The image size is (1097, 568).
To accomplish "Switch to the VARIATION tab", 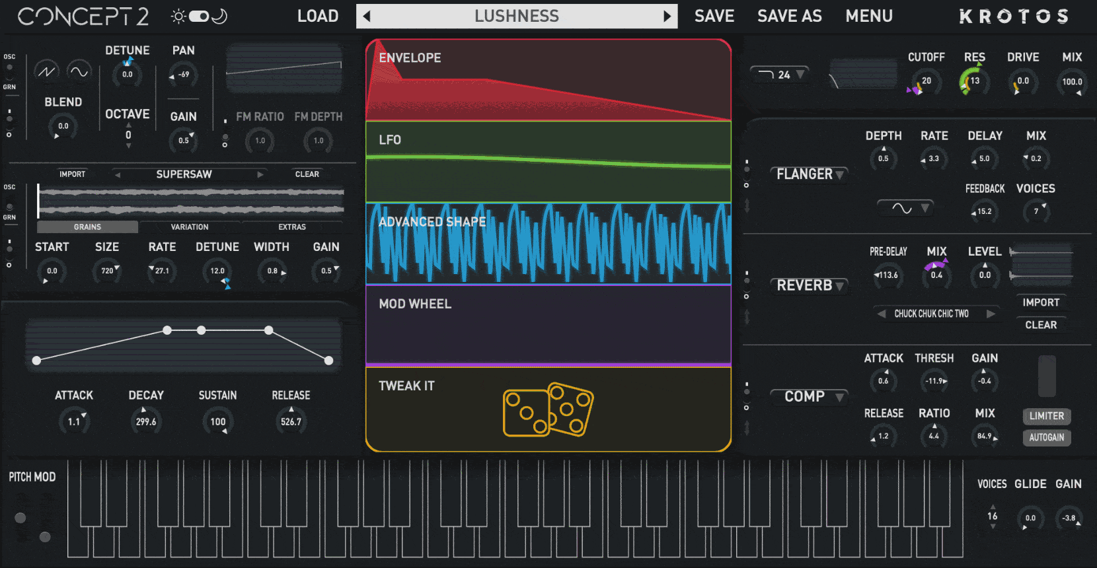I will (x=190, y=227).
